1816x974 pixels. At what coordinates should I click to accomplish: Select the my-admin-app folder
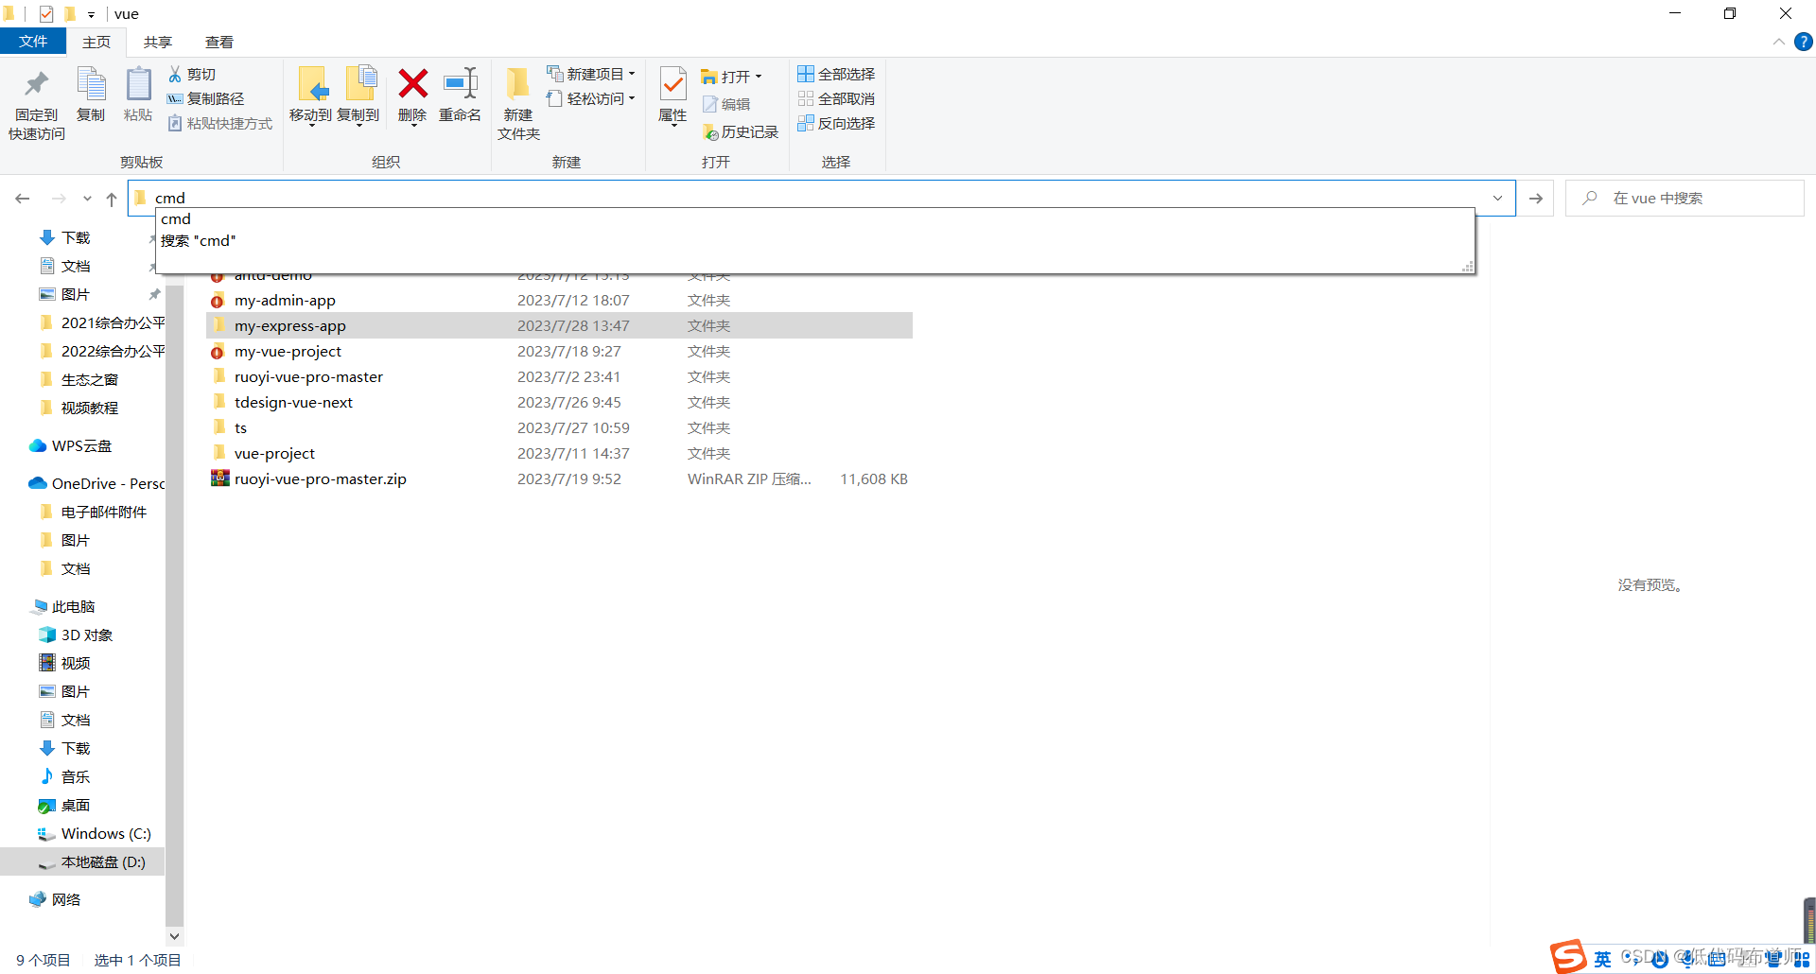(x=285, y=300)
